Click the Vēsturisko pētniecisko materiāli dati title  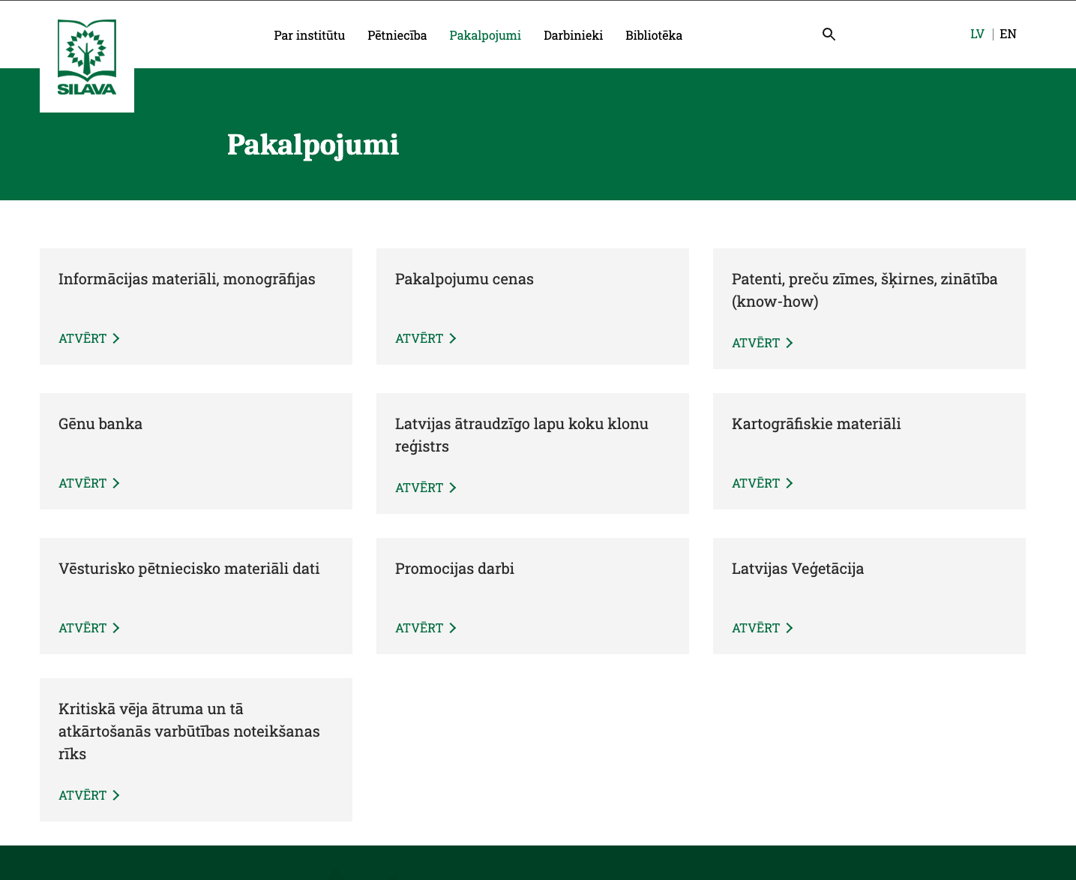coord(189,569)
